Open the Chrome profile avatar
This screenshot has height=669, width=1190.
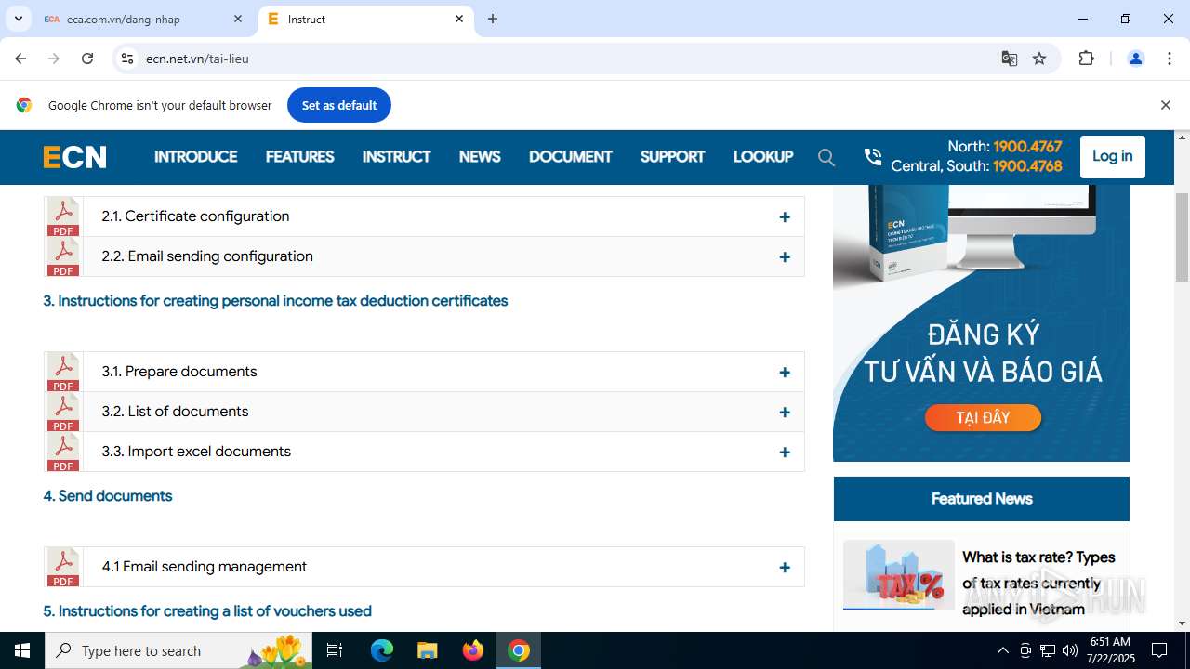1135,59
